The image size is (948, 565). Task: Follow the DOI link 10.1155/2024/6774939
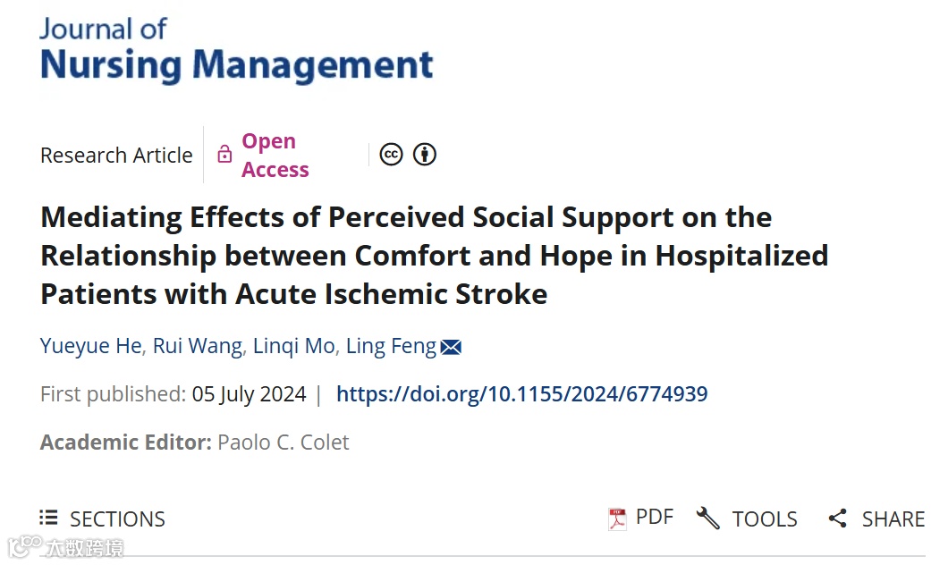521,394
